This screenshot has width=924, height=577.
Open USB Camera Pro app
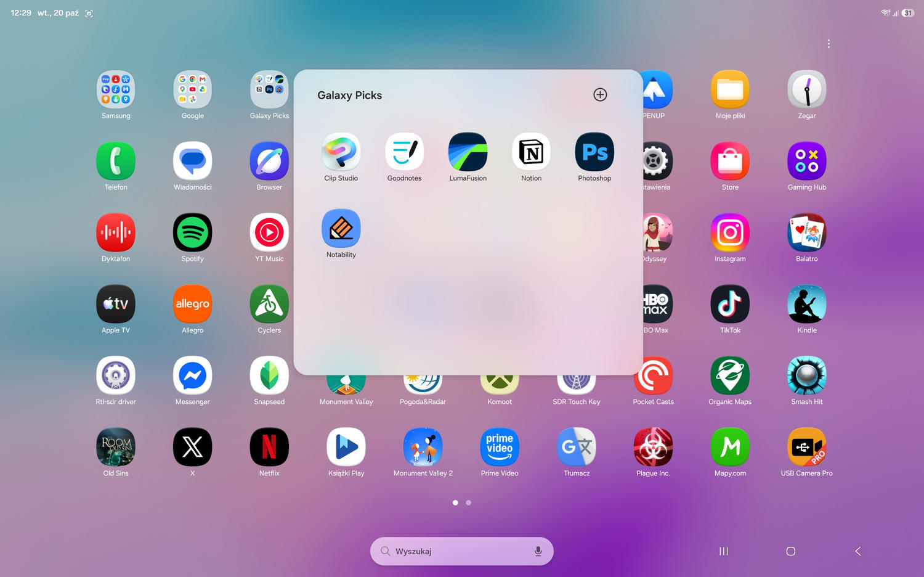tap(807, 447)
